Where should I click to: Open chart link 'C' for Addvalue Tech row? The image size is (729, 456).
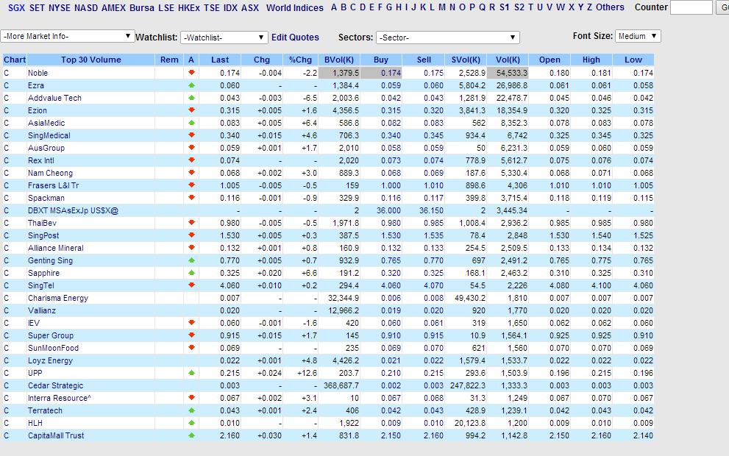pyautogui.click(x=6, y=98)
